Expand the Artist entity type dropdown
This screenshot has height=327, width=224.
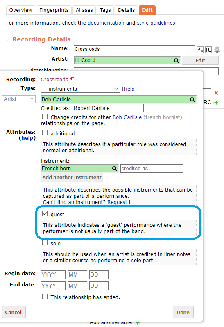click(18, 99)
